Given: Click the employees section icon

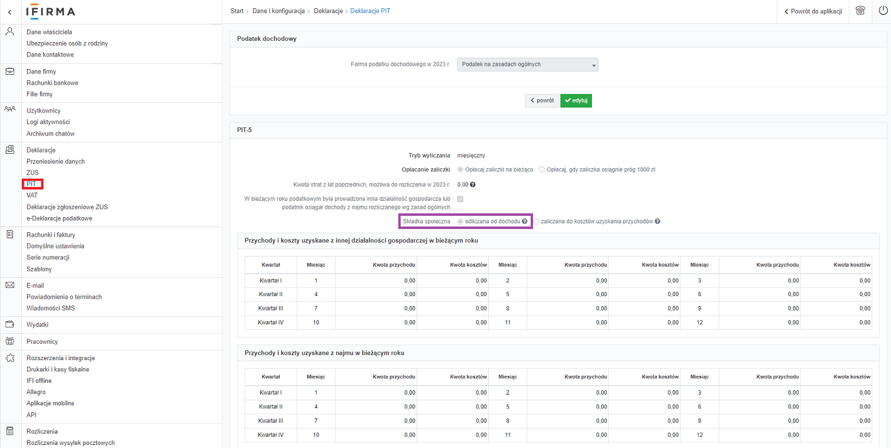Looking at the screenshot, I should (9, 341).
